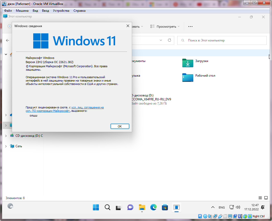Open Microsoft Store from the taskbar
Viewport: 272px width, 221px height.
point(165,207)
